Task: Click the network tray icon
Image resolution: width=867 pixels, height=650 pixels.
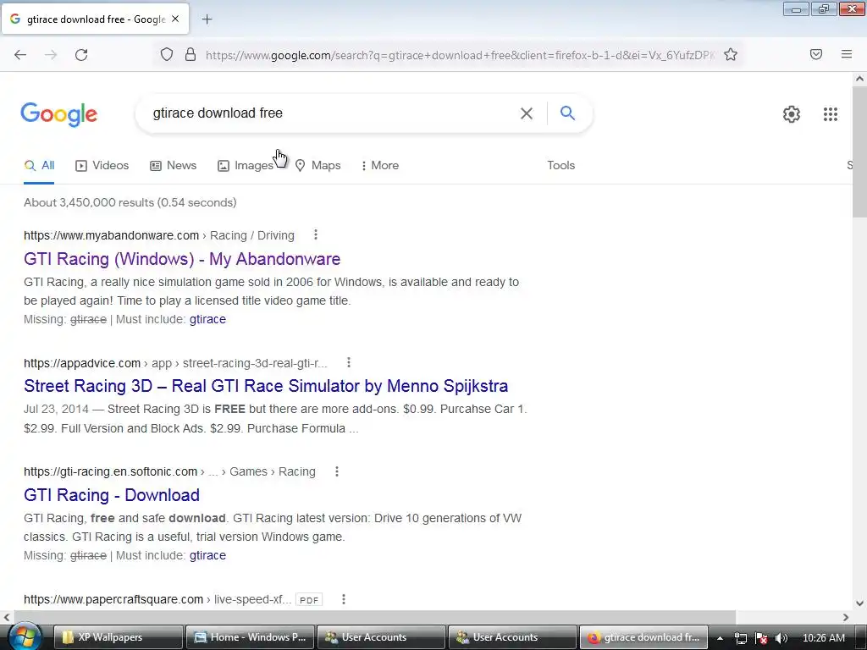Action: pyautogui.click(x=740, y=638)
